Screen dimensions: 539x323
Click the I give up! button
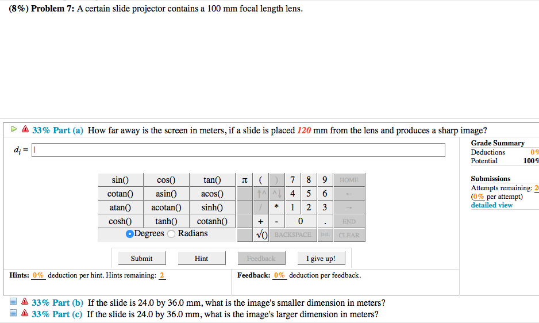click(321, 259)
